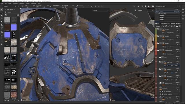Select the Polygon fill tool

[2, 18]
